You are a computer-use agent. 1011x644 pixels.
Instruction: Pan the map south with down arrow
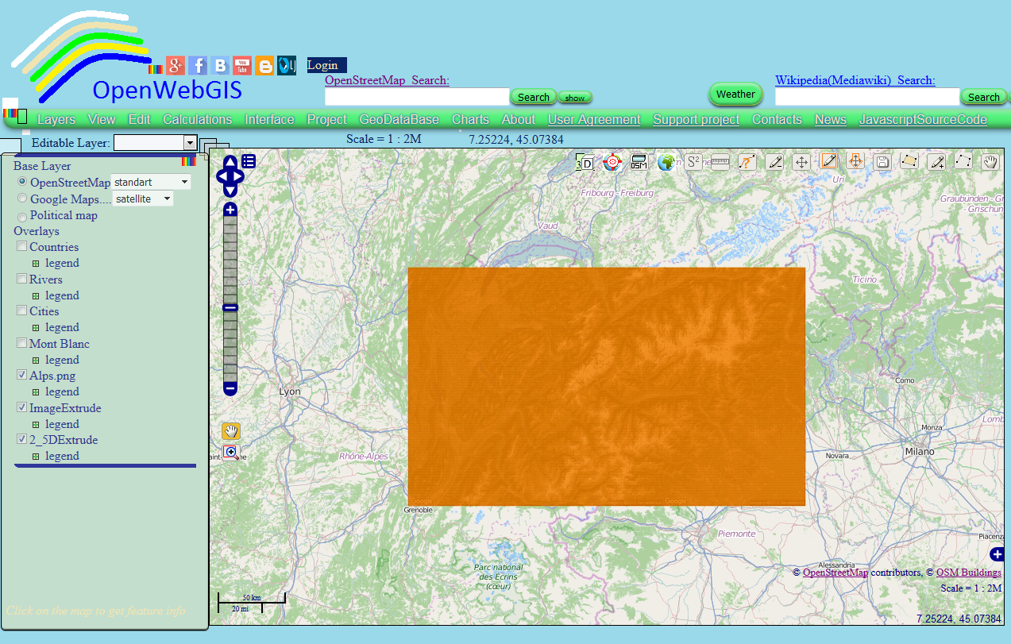[230, 191]
